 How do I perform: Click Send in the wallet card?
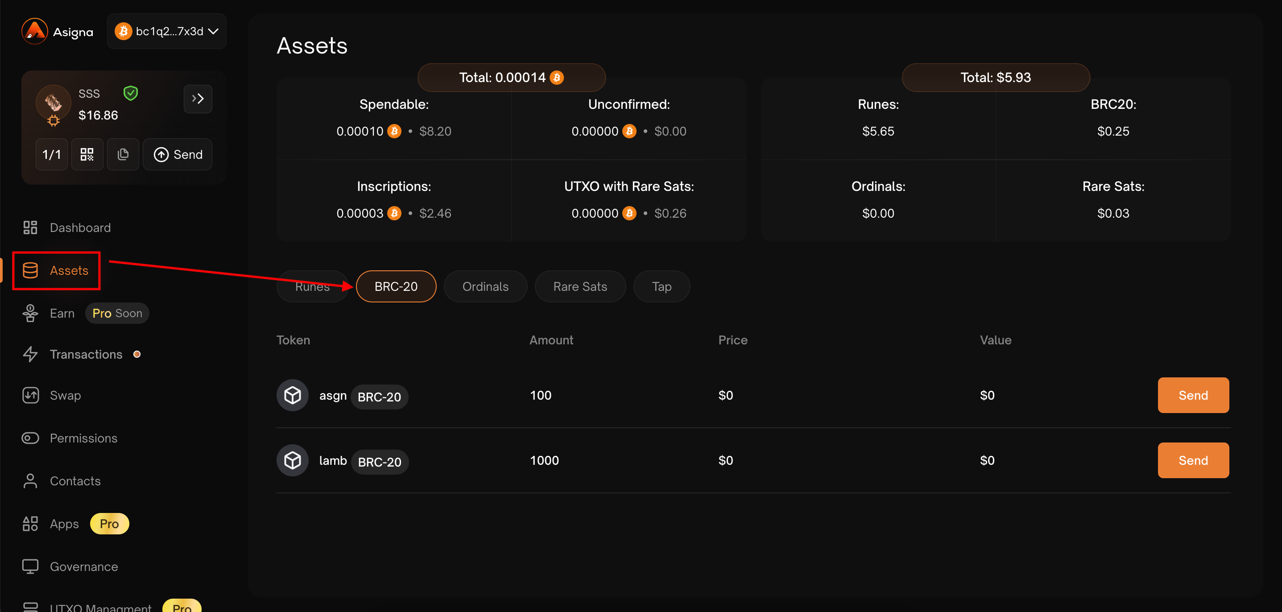pyautogui.click(x=178, y=154)
